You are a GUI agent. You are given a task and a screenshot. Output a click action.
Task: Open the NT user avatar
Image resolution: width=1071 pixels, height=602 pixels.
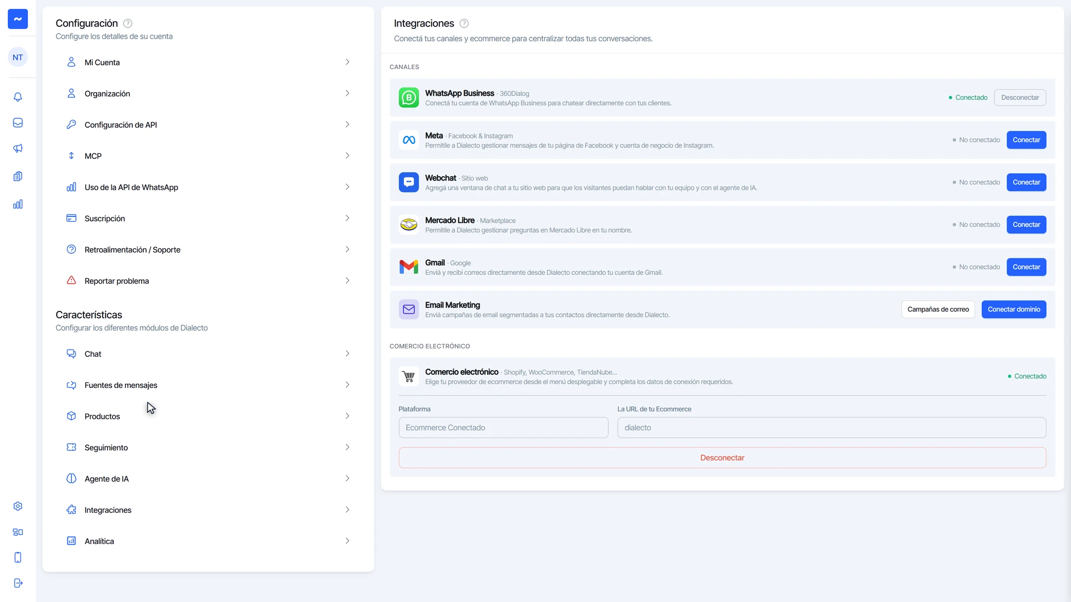[18, 57]
